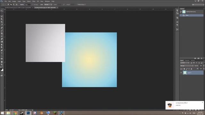The height and width of the screenshot is (115, 205).
Task: Click the foreground color swatch
Action: click(x=1, y=69)
